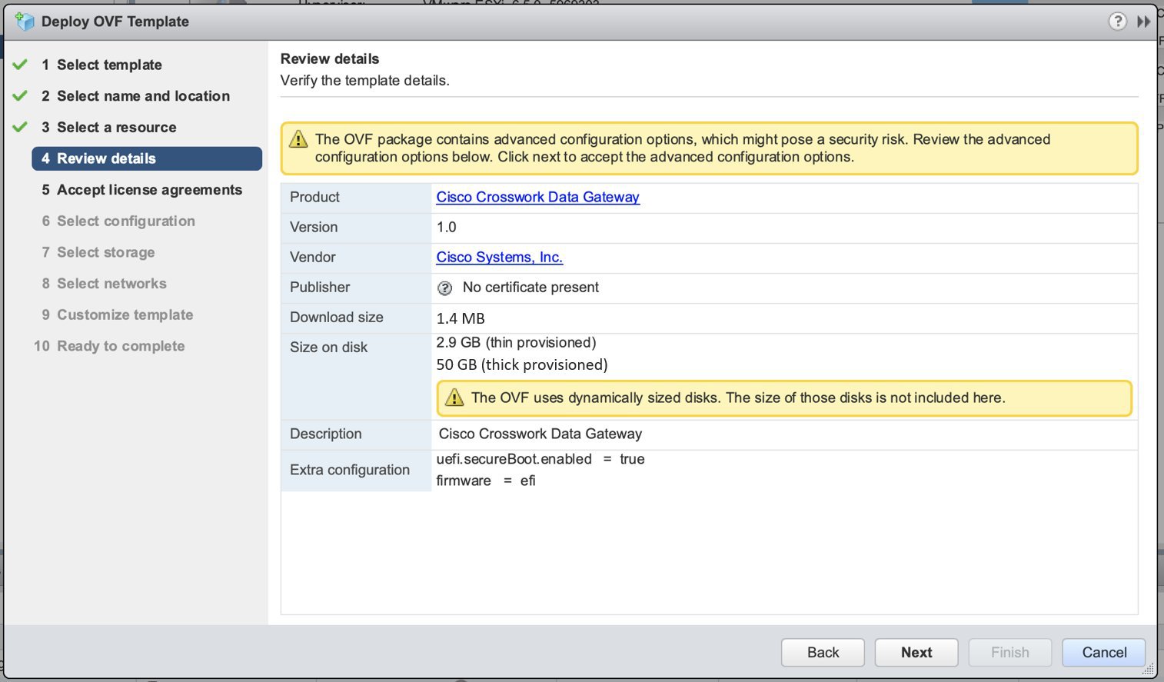Open step 7 Select storage
Image resolution: width=1164 pixels, height=682 pixels.
click(x=105, y=252)
